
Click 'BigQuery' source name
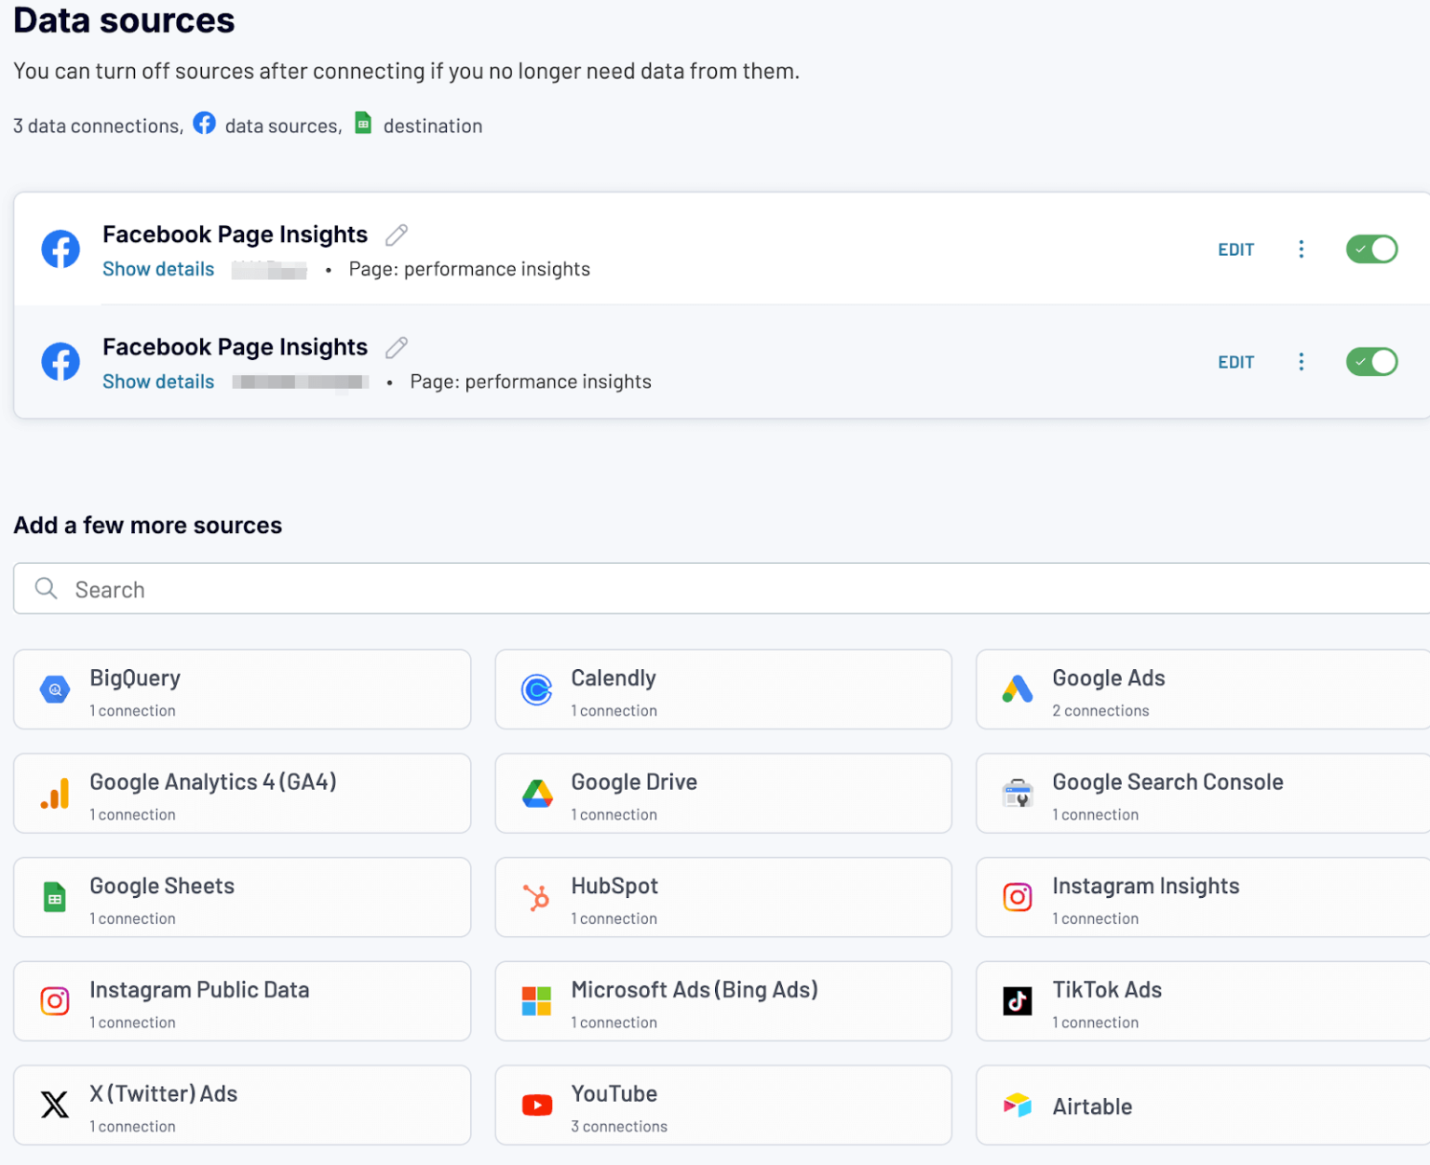coord(135,678)
